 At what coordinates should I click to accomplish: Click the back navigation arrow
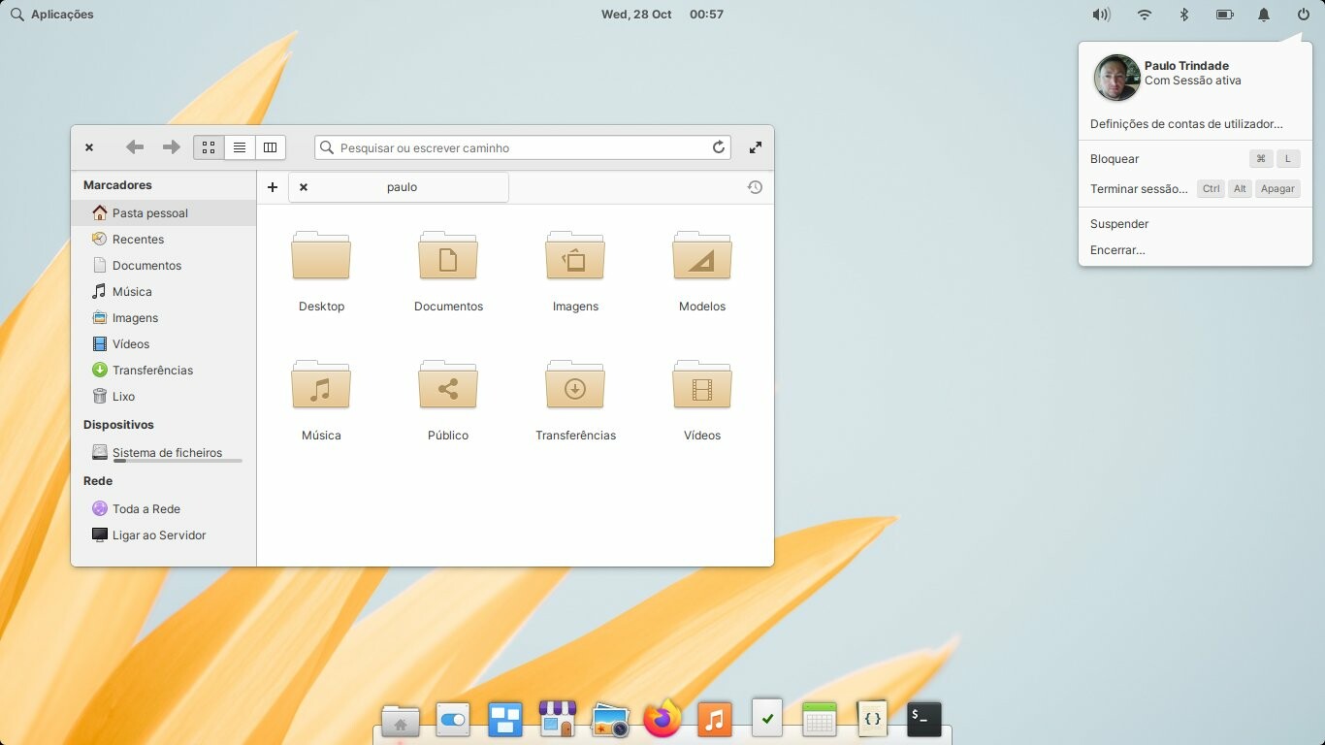click(x=135, y=147)
